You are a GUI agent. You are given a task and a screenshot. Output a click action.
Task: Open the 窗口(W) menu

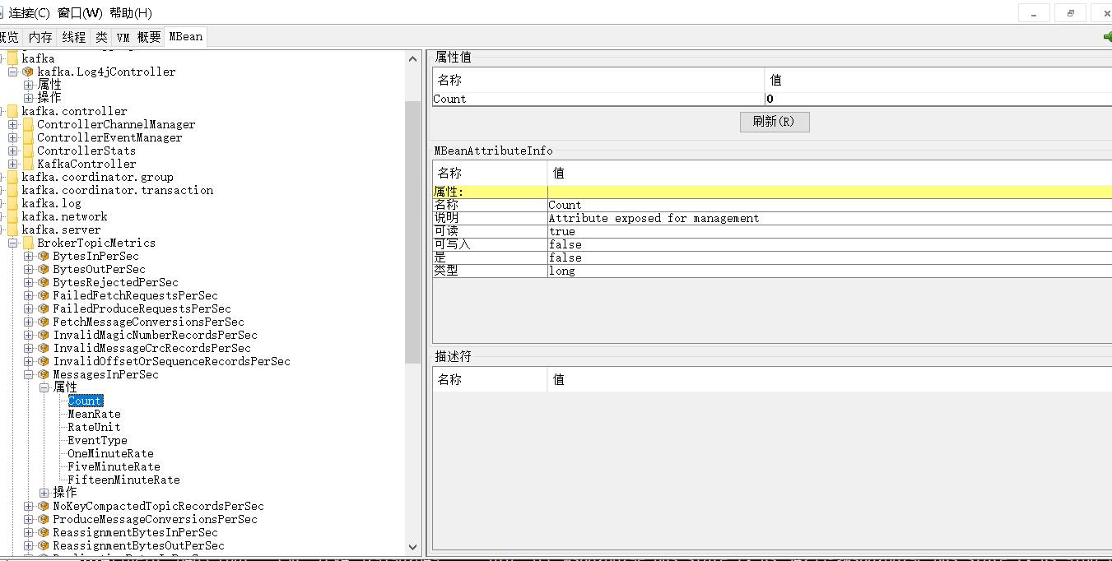tap(80, 13)
